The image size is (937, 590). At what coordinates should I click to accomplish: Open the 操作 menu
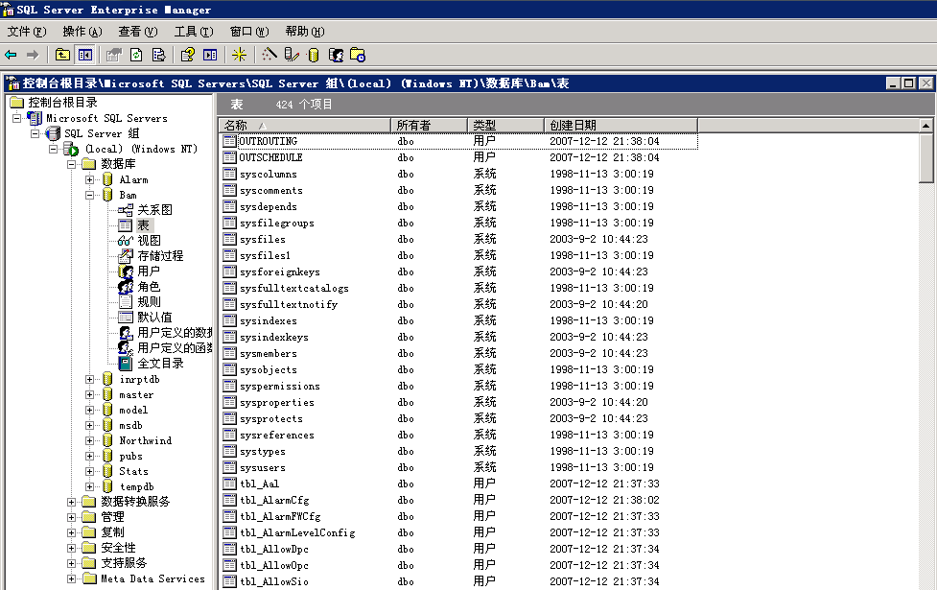(x=82, y=32)
